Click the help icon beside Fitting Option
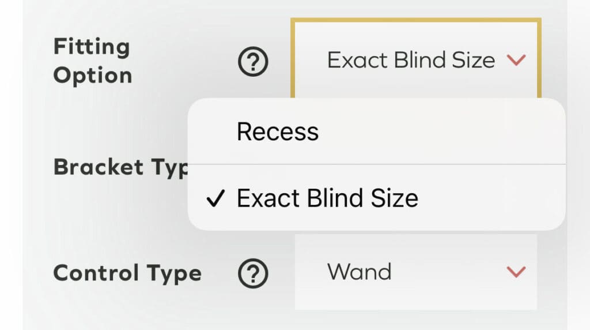The image size is (590, 330). (253, 61)
